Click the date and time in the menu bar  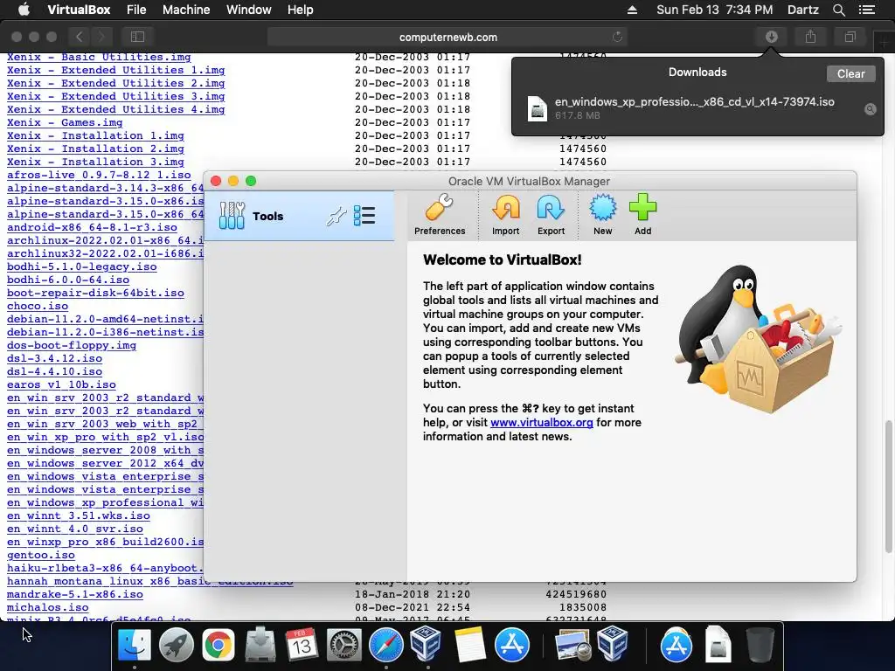715,10
